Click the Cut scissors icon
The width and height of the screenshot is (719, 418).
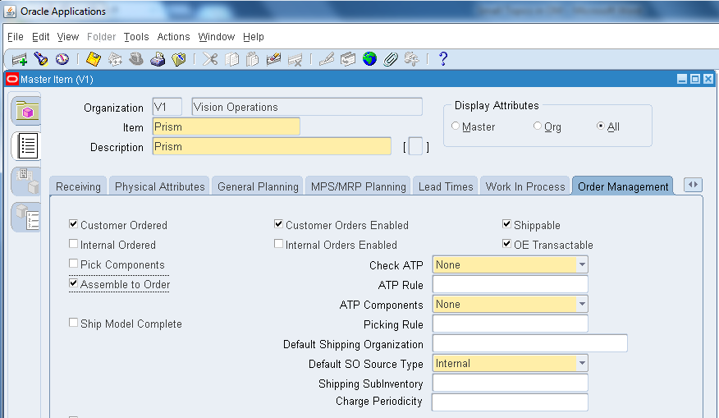click(x=210, y=59)
